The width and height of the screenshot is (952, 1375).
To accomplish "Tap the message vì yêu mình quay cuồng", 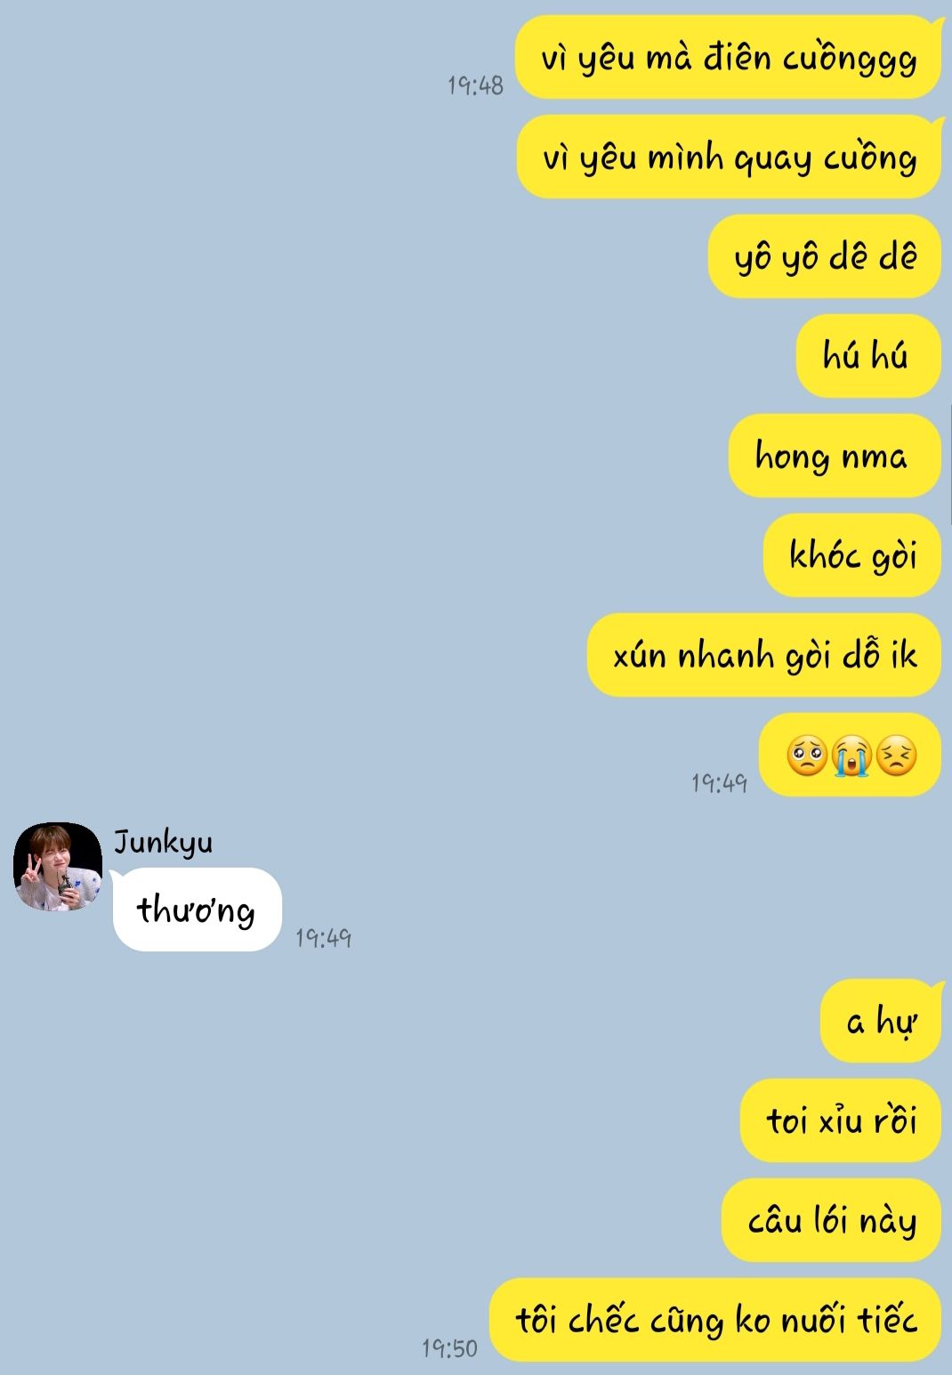I will click(728, 158).
